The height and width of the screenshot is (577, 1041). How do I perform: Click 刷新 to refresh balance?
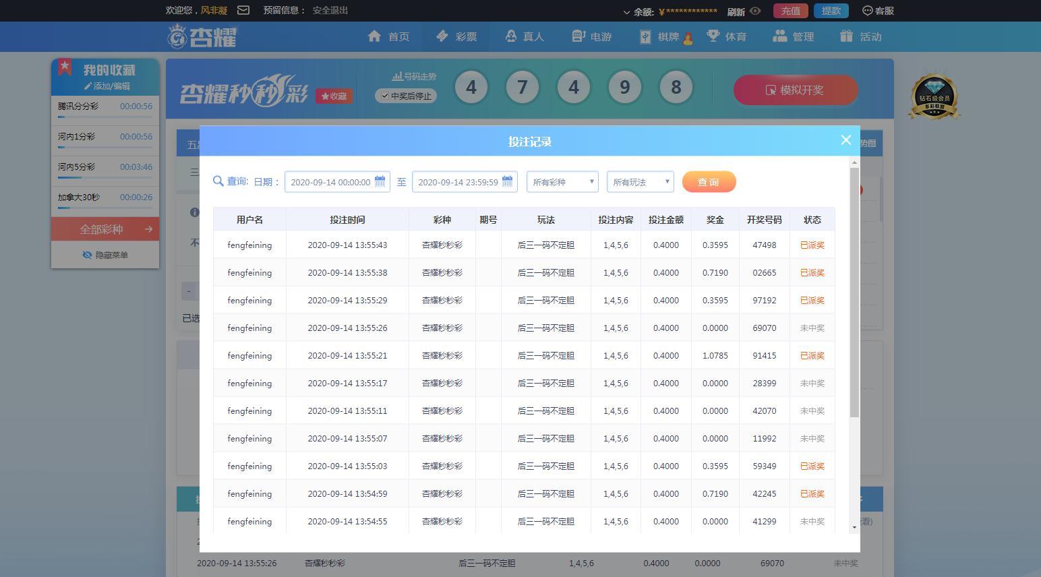point(736,11)
